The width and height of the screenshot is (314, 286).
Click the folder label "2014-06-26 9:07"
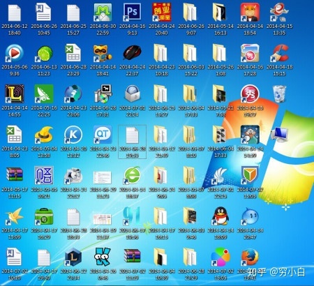pos(191,29)
